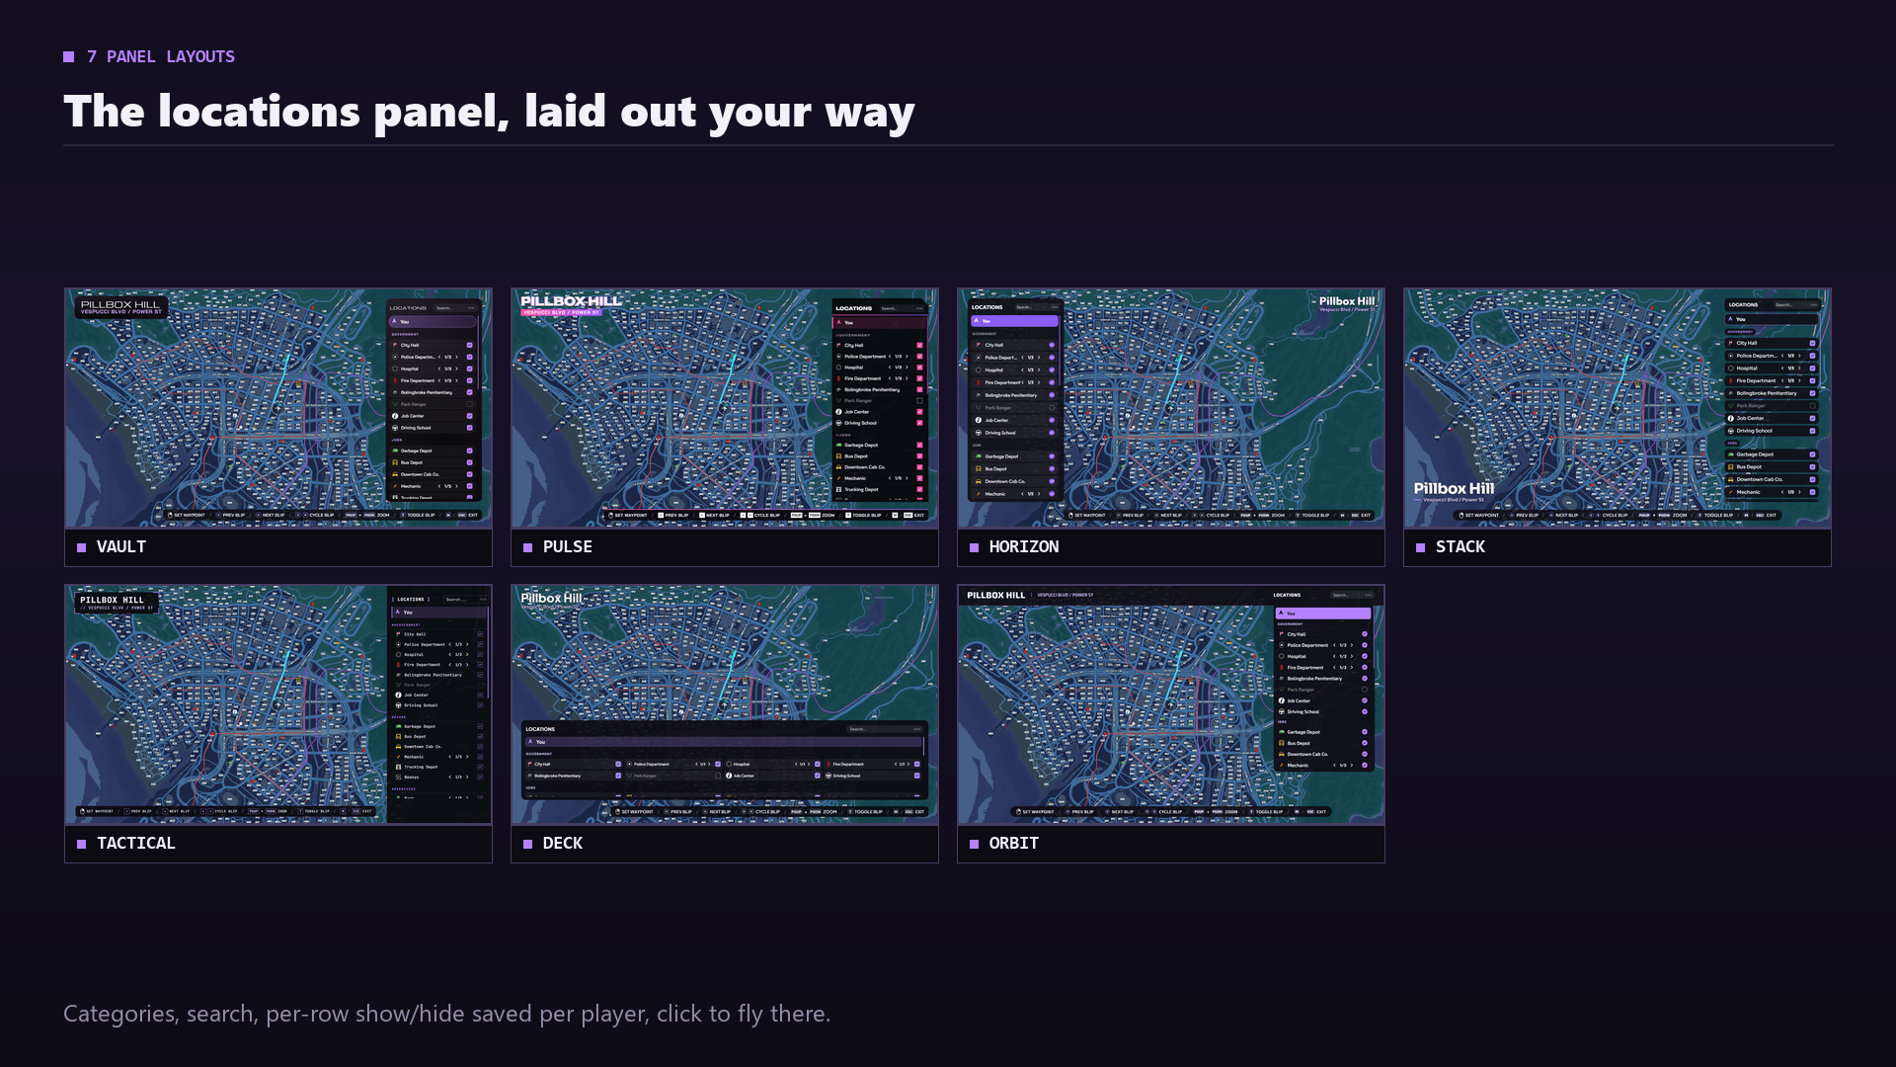Click the Fire Department icon in Stack panel

tap(1731, 380)
